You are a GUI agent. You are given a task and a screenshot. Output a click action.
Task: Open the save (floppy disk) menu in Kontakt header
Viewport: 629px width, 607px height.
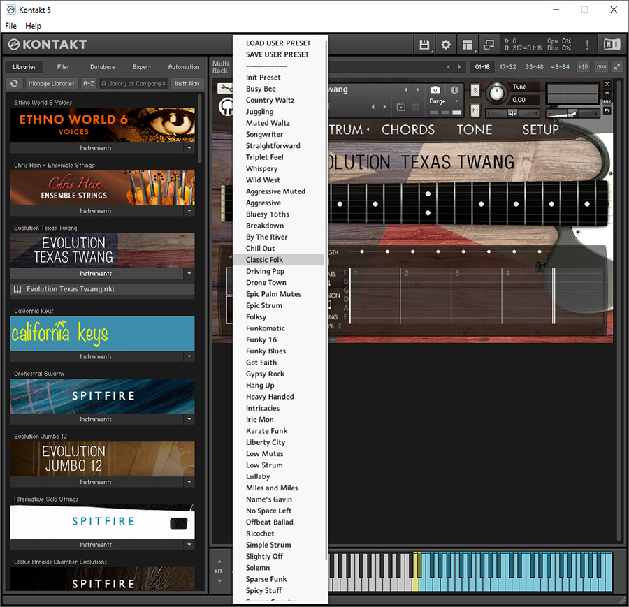click(424, 45)
